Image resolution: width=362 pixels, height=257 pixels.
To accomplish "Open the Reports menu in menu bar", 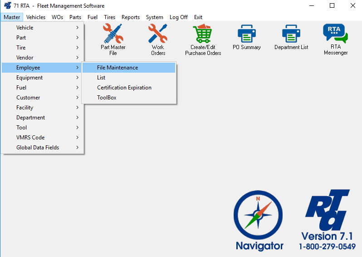I will tap(131, 17).
